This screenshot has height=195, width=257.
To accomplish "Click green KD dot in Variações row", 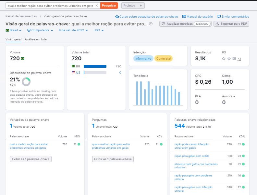I will pyautogui.click(x=79, y=144).
